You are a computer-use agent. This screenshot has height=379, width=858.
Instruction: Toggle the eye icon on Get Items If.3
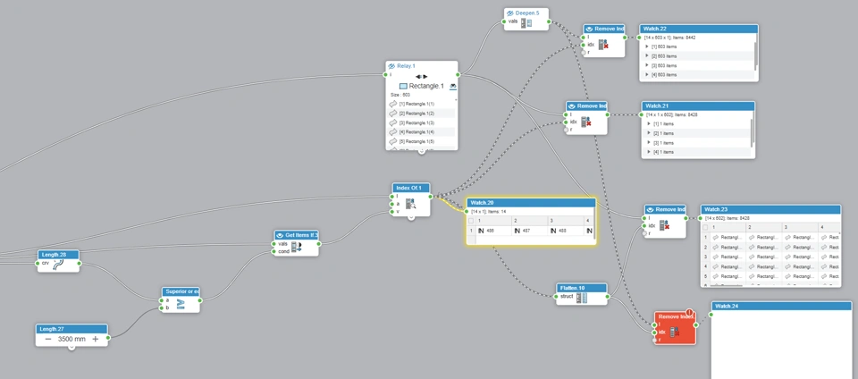pyautogui.click(x=280, y=235)
